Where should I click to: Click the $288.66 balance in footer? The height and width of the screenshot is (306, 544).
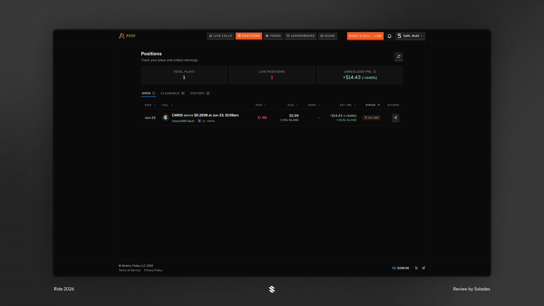point(400,268)
